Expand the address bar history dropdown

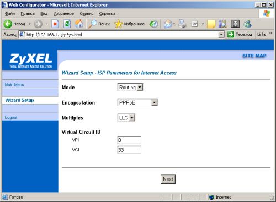point(221,35)
